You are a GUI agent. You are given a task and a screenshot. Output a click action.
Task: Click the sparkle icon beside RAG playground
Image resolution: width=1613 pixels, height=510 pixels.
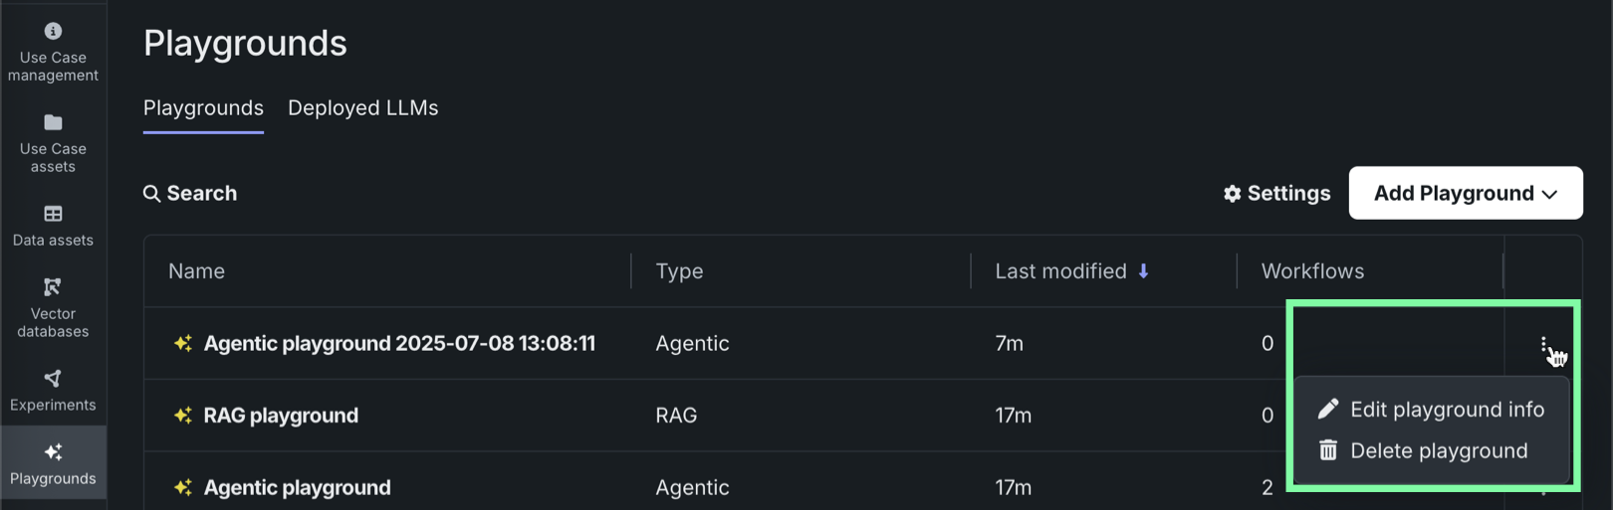(183, 416)
